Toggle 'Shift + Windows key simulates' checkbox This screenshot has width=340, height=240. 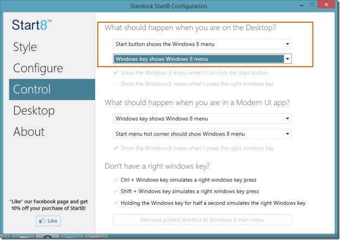coord(116,191)
